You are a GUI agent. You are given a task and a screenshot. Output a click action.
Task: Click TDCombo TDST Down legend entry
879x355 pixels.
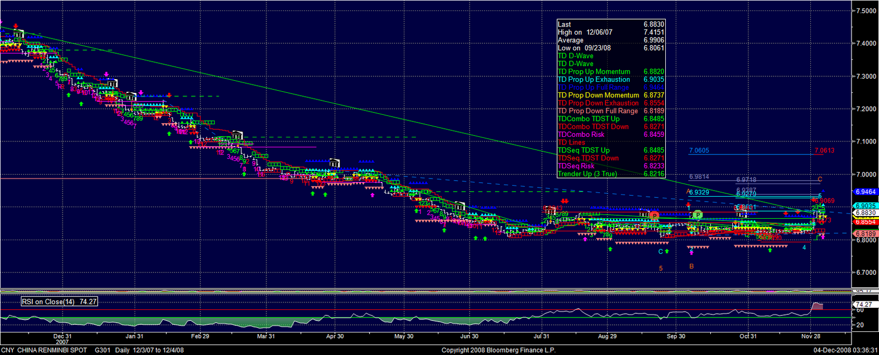(611, 126)
